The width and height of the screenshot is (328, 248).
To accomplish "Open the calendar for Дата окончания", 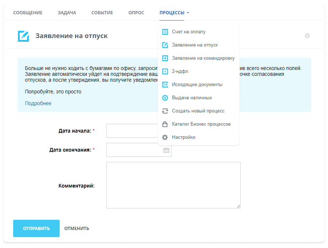I will click(166, 149).
